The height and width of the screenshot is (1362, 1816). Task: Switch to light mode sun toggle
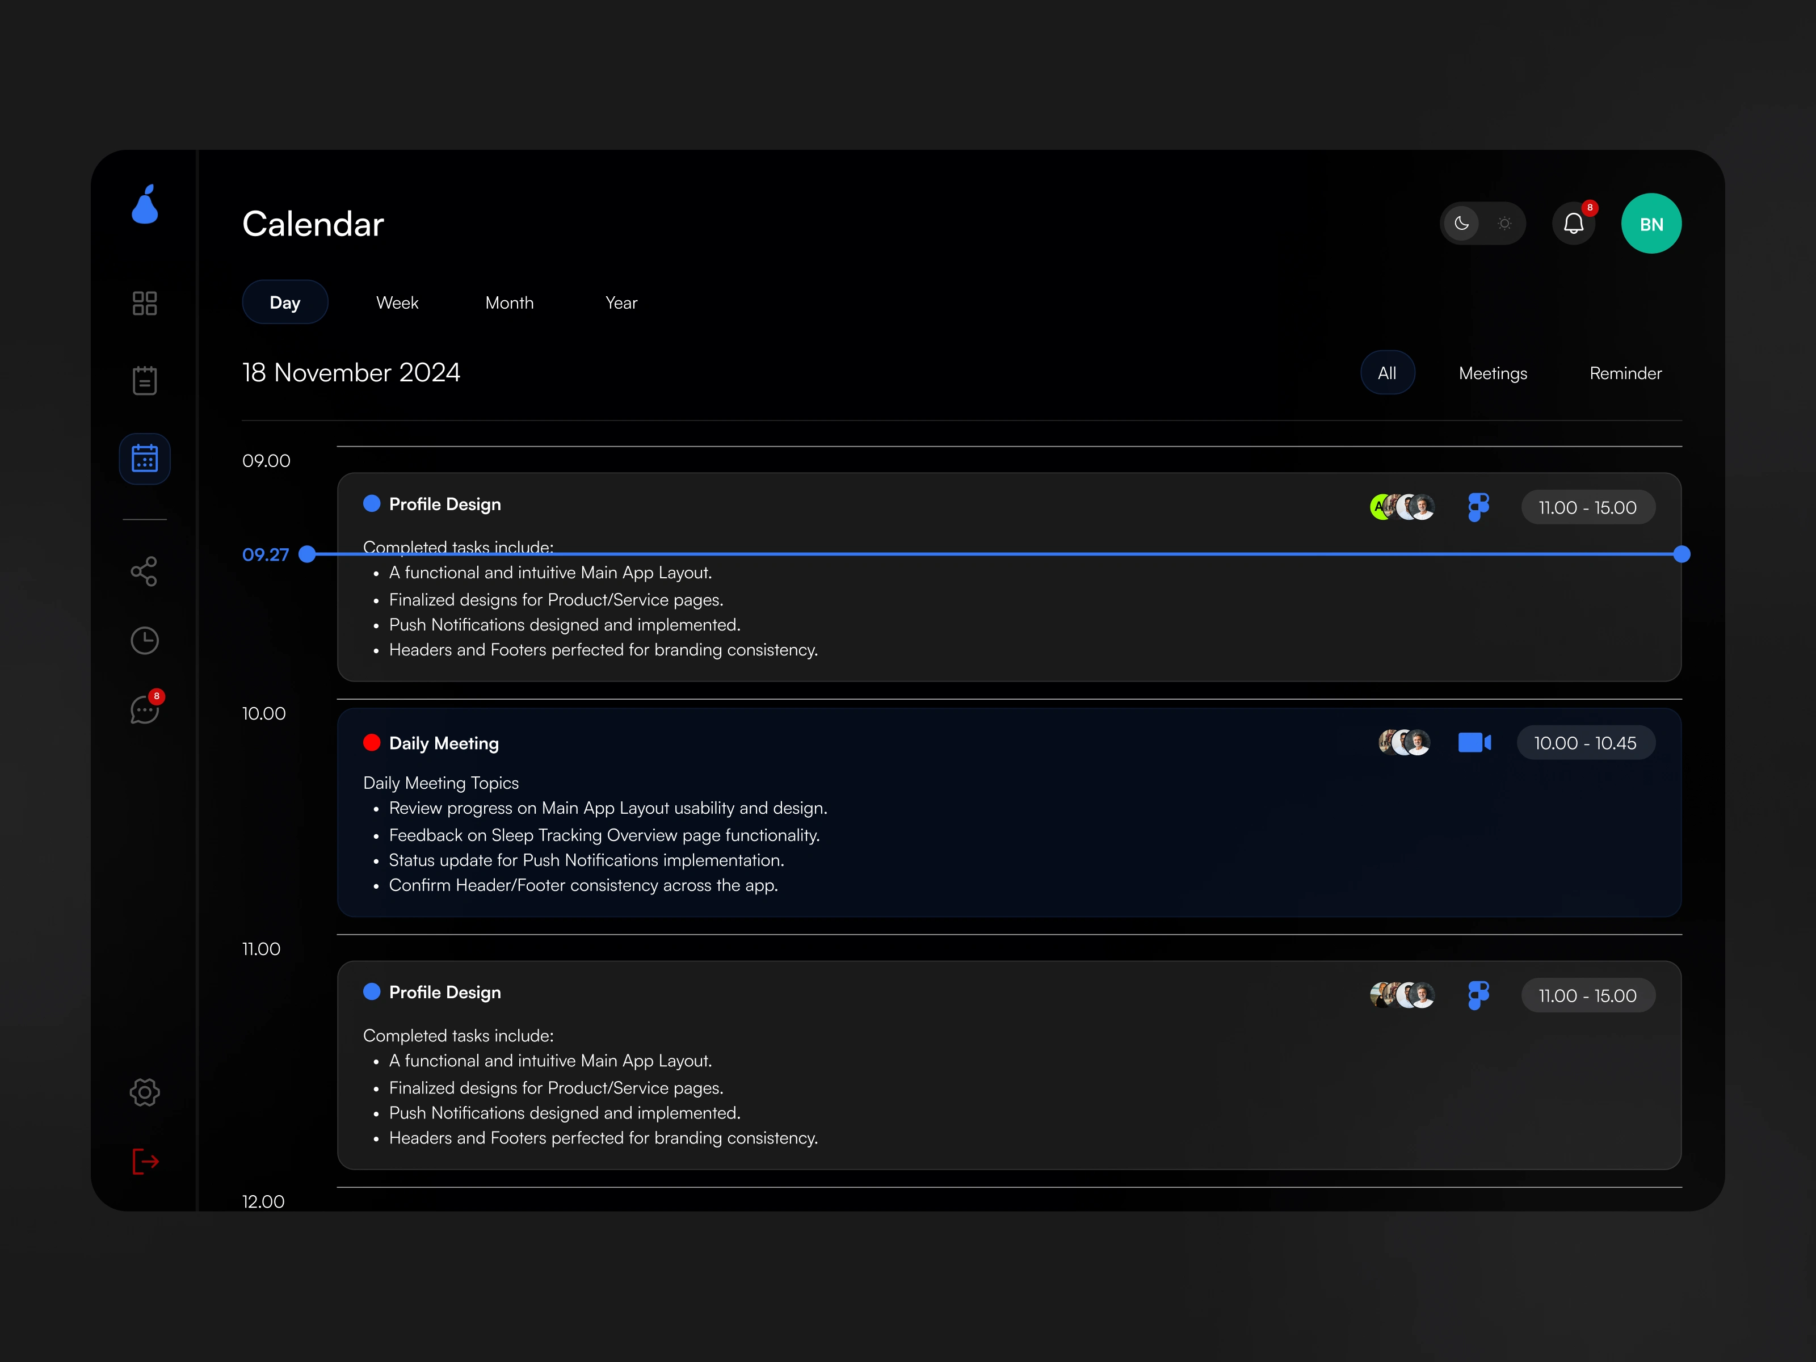coord(1504,223)
